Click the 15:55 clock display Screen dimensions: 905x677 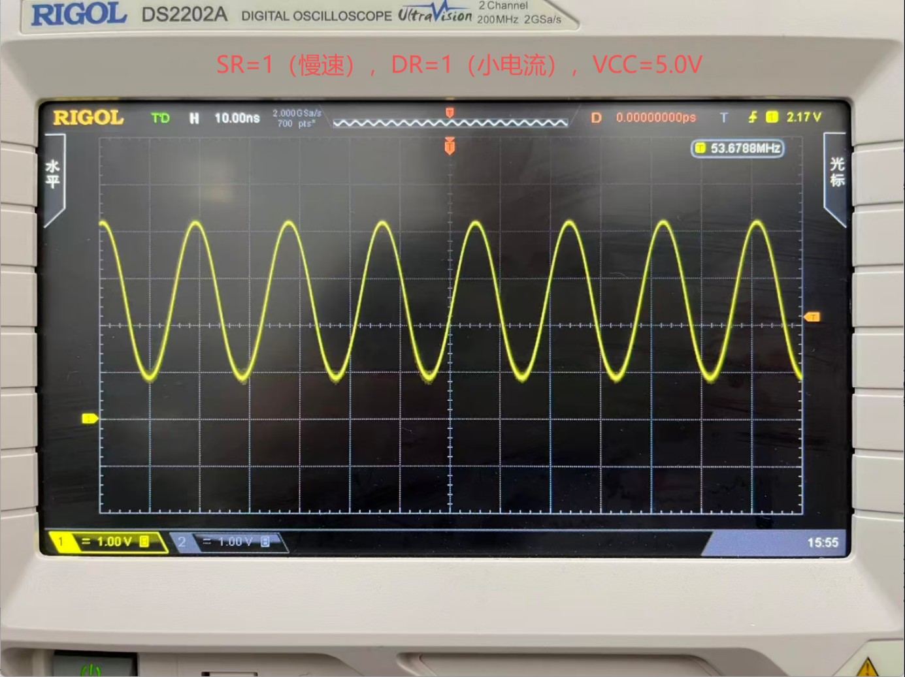(x=822, y=543)
